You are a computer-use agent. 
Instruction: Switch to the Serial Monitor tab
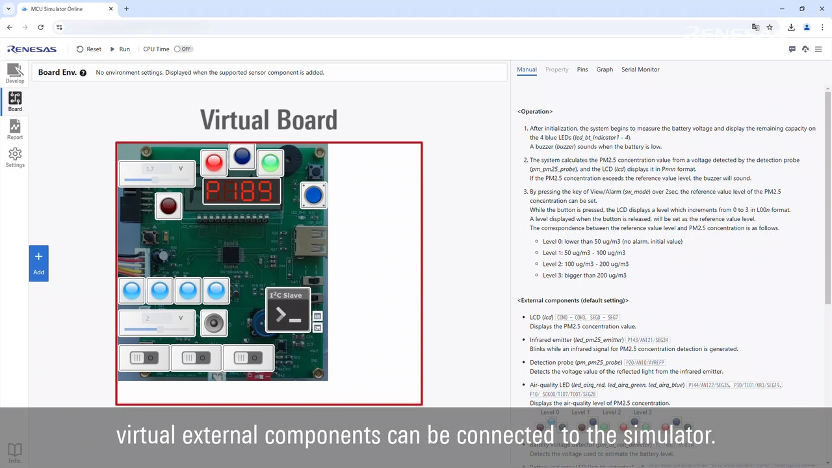coord(640,70)
